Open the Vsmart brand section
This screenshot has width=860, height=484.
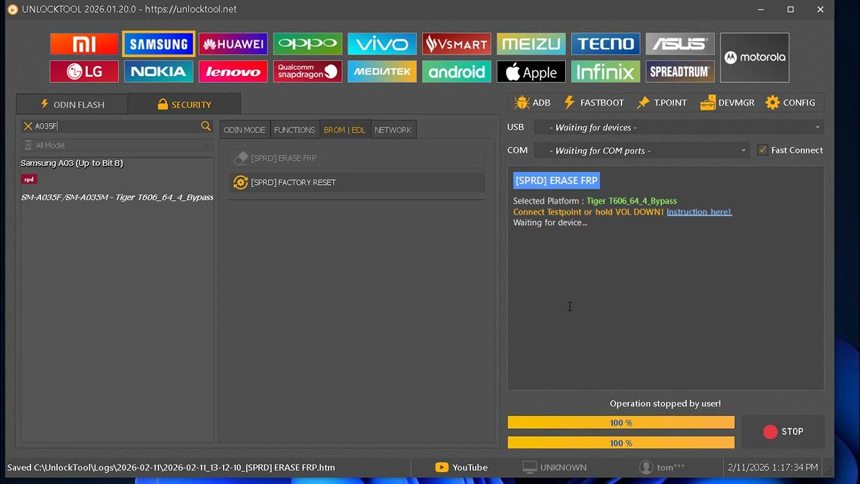pyautogui.click(x=457, y=44)
